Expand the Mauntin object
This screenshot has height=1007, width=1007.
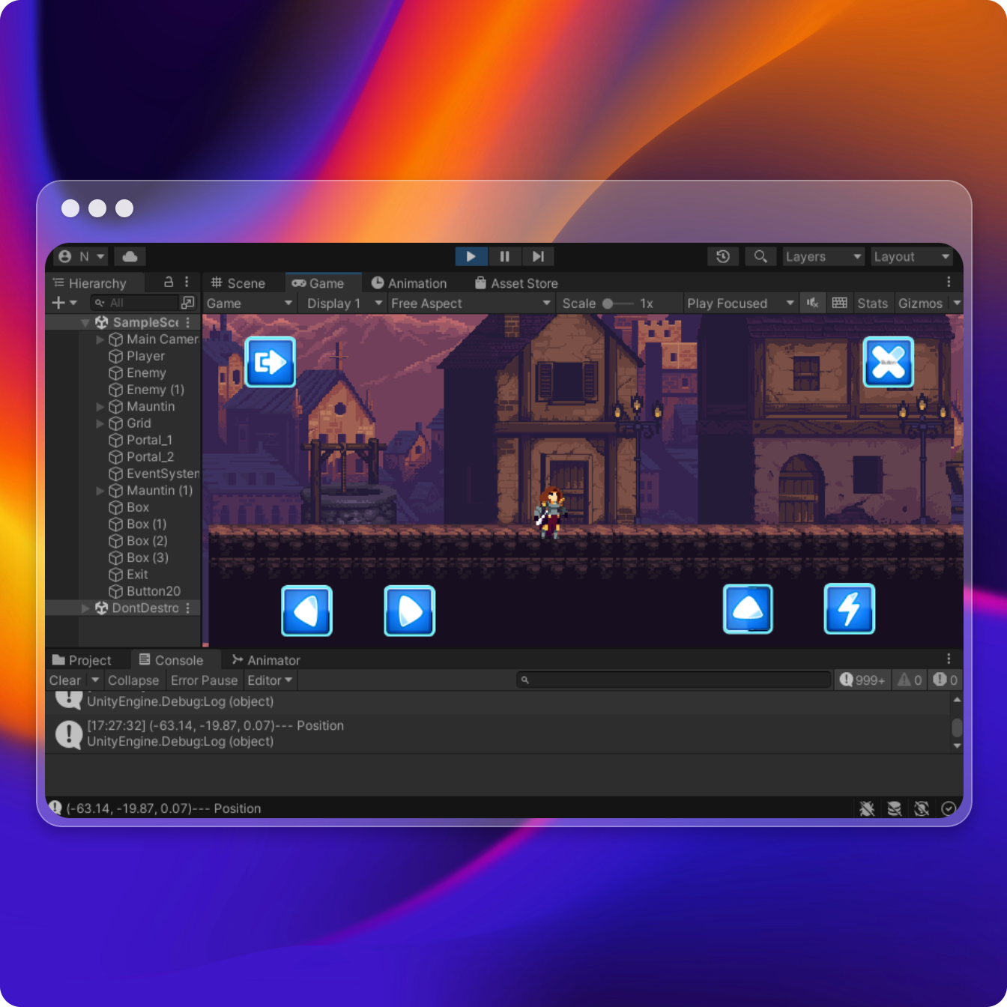[x=100, y=407]
